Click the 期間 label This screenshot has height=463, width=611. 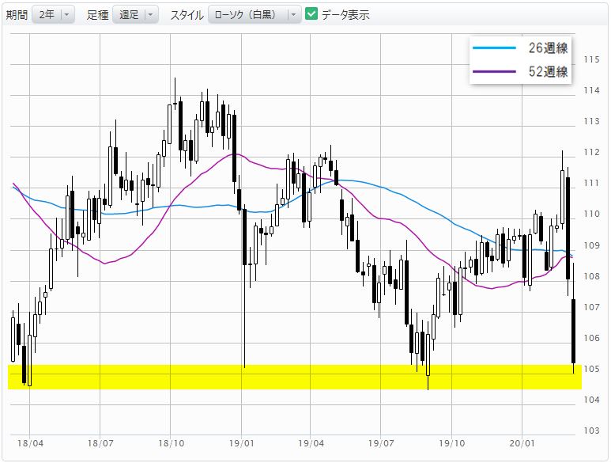pyautogui.click(x=17, y=15)
